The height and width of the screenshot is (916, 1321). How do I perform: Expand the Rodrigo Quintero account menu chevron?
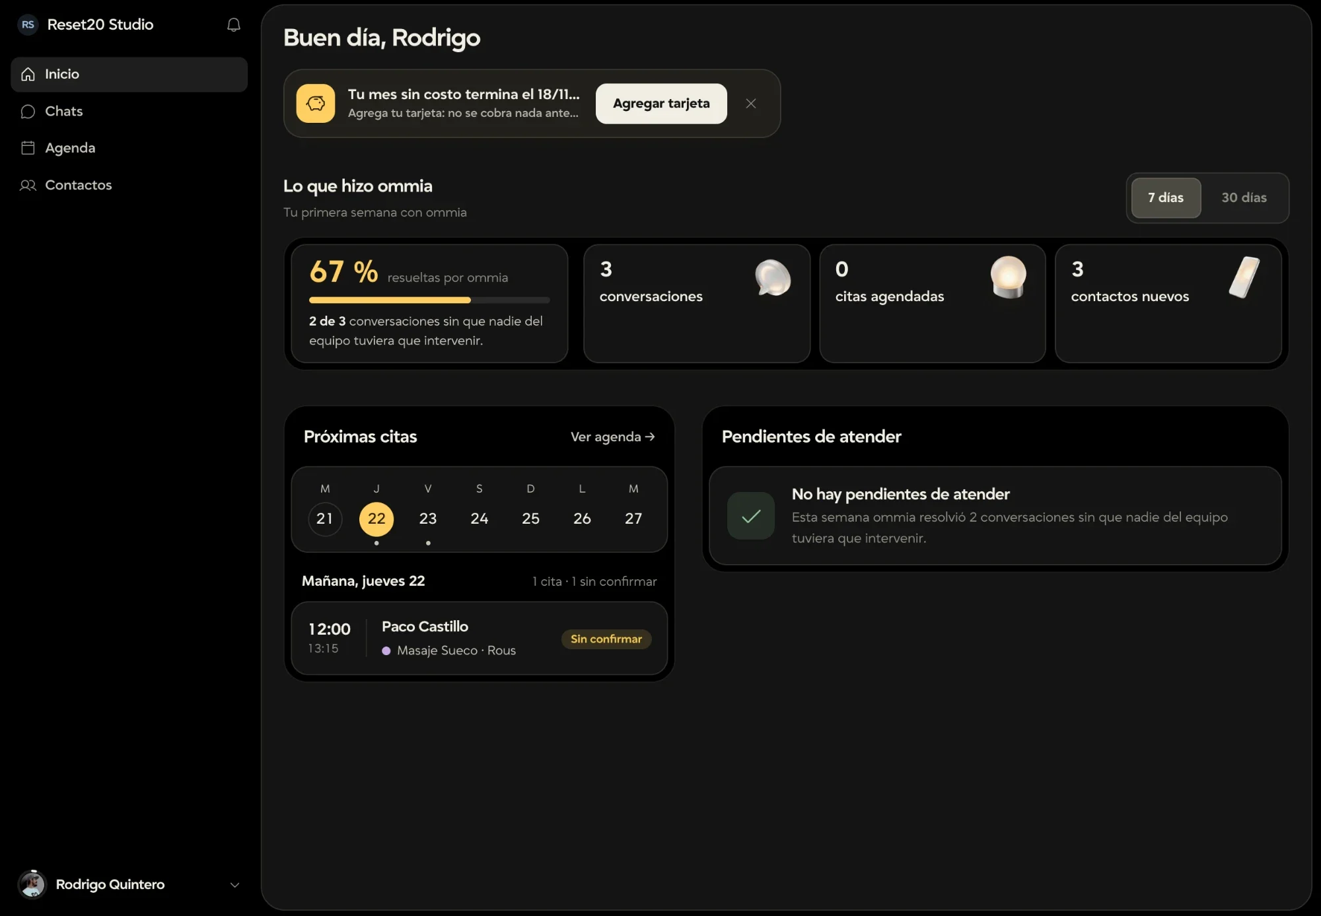click(234, 885)
